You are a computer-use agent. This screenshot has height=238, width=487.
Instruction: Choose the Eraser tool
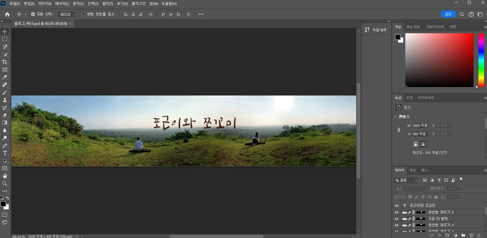(5, 115)
